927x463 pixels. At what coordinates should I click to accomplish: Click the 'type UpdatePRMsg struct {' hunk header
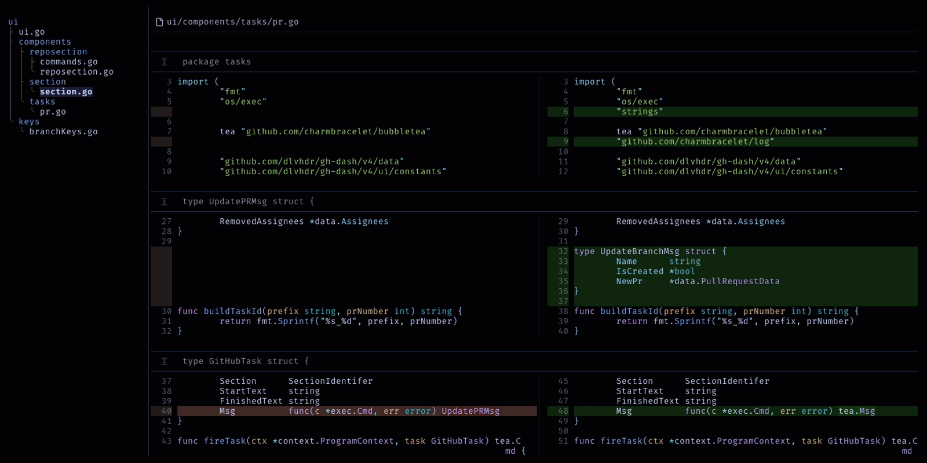click(248, 201)
